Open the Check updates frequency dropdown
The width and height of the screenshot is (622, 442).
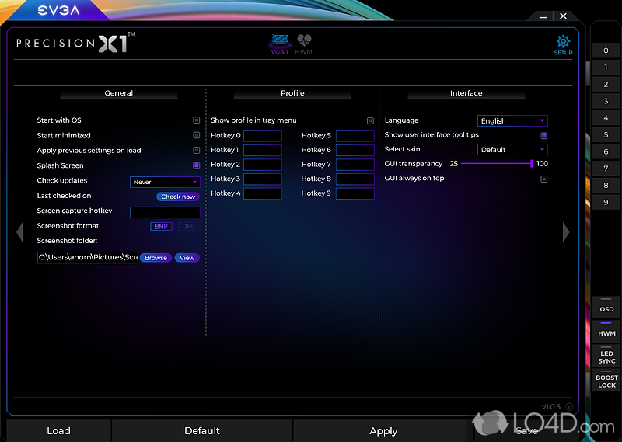coord(165,182)
